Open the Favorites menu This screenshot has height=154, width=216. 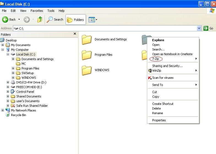point(37,11)
